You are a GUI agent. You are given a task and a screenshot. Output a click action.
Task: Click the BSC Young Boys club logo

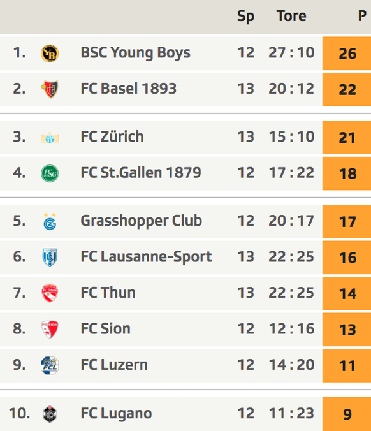tap(50, 54)
